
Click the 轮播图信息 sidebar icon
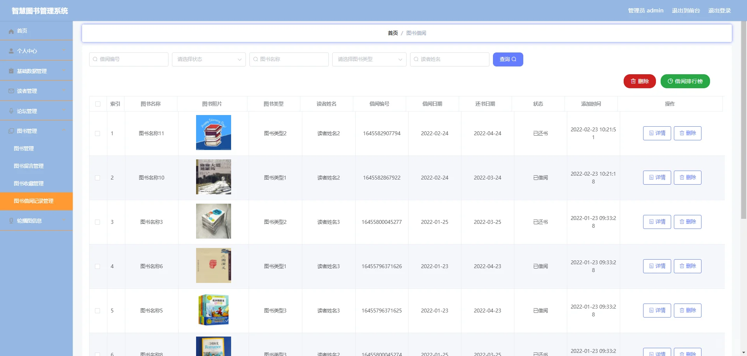tap(11, 220)
